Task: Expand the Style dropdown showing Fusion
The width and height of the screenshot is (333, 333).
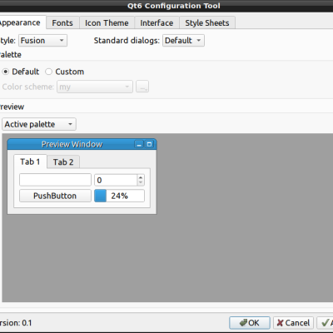Action: [x=42, y=41]
